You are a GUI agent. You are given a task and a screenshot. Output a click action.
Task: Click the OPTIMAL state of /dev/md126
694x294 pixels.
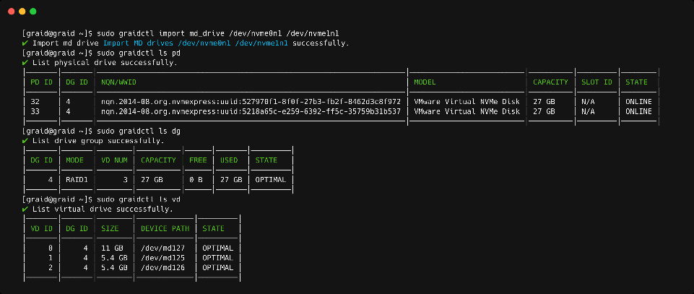[218, 267]
